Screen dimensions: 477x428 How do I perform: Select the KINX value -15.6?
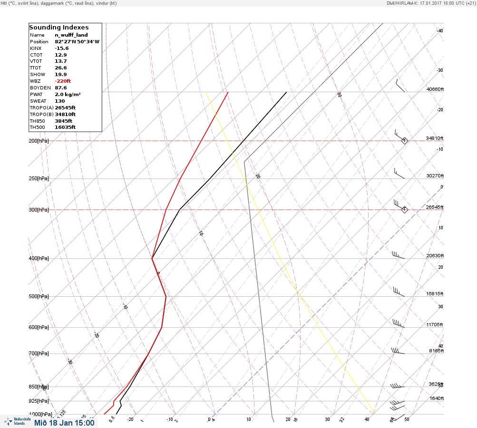pyautogui.click(x=62, y=49)
